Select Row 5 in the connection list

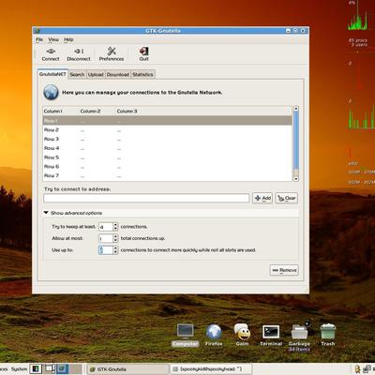coord(168,157)
